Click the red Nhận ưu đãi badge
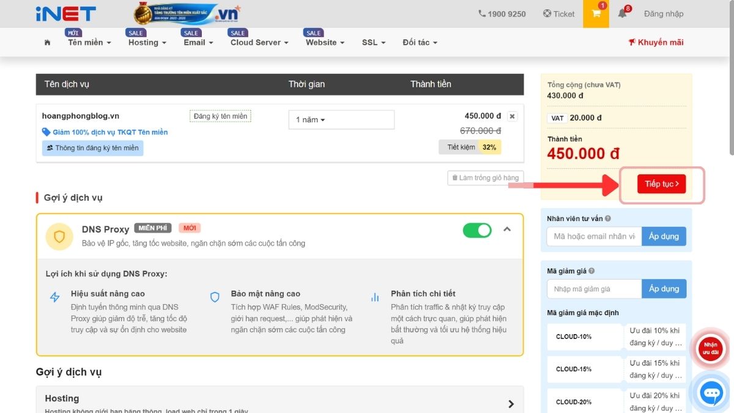Screen dimensions: 734x413 click(x=710, y=349)
